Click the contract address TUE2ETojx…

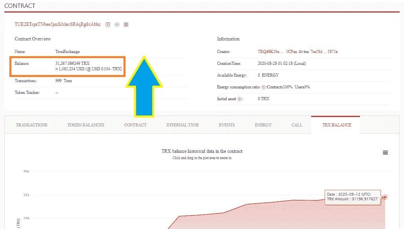coord(58,24)
